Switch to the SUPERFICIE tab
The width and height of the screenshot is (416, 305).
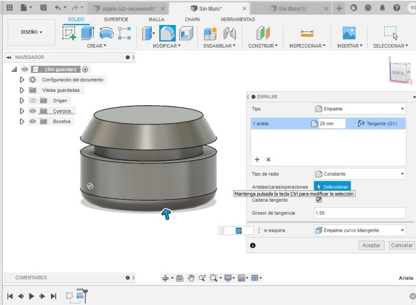click(x=116, y=19)
